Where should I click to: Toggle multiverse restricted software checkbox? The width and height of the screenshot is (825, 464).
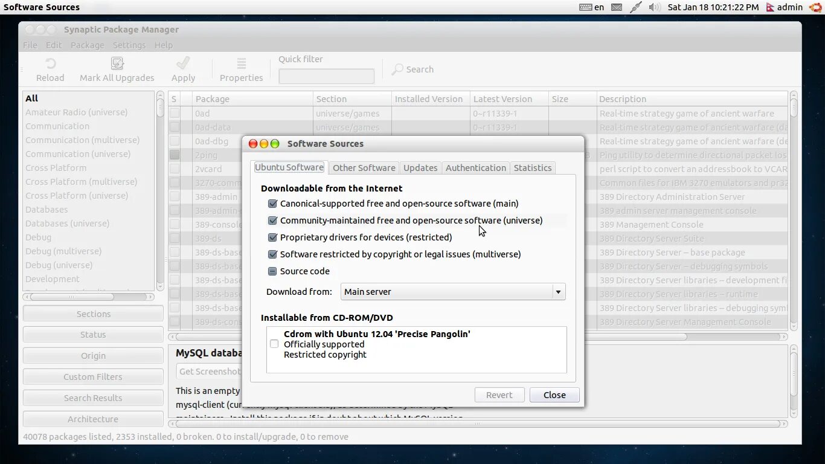(272, 254)
